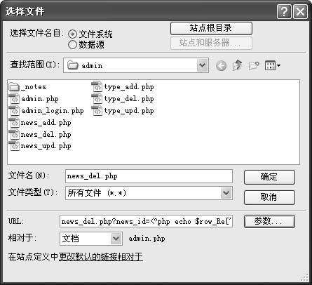Open the _notes folder
312x285 pixels.
(27, 87)
